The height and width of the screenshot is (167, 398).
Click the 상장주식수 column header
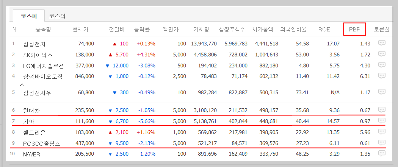click(x=232, y=30)
